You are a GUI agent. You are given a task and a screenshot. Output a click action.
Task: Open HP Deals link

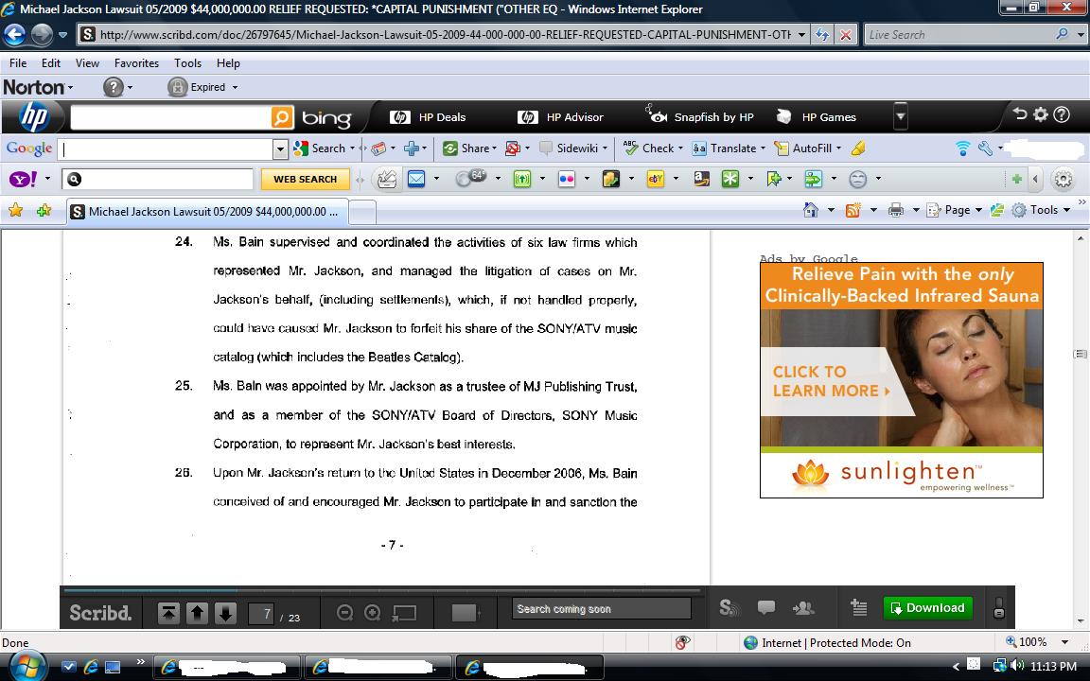click(x=428, y=116)
